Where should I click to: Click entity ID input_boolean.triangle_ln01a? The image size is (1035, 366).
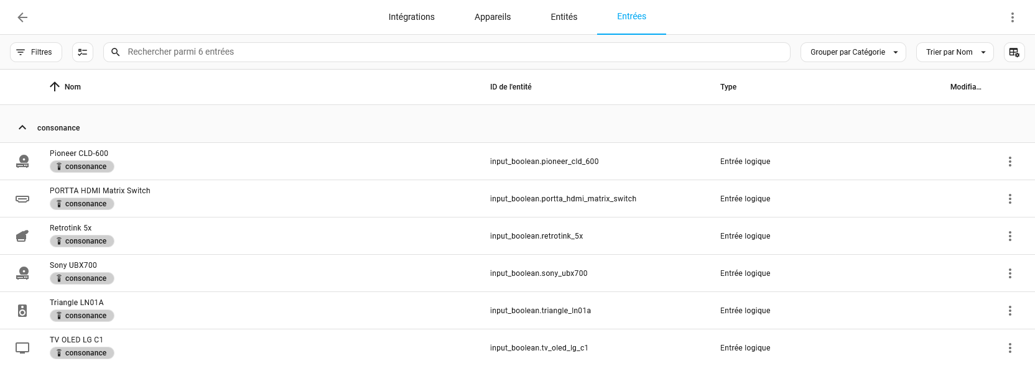click(541, 311)
